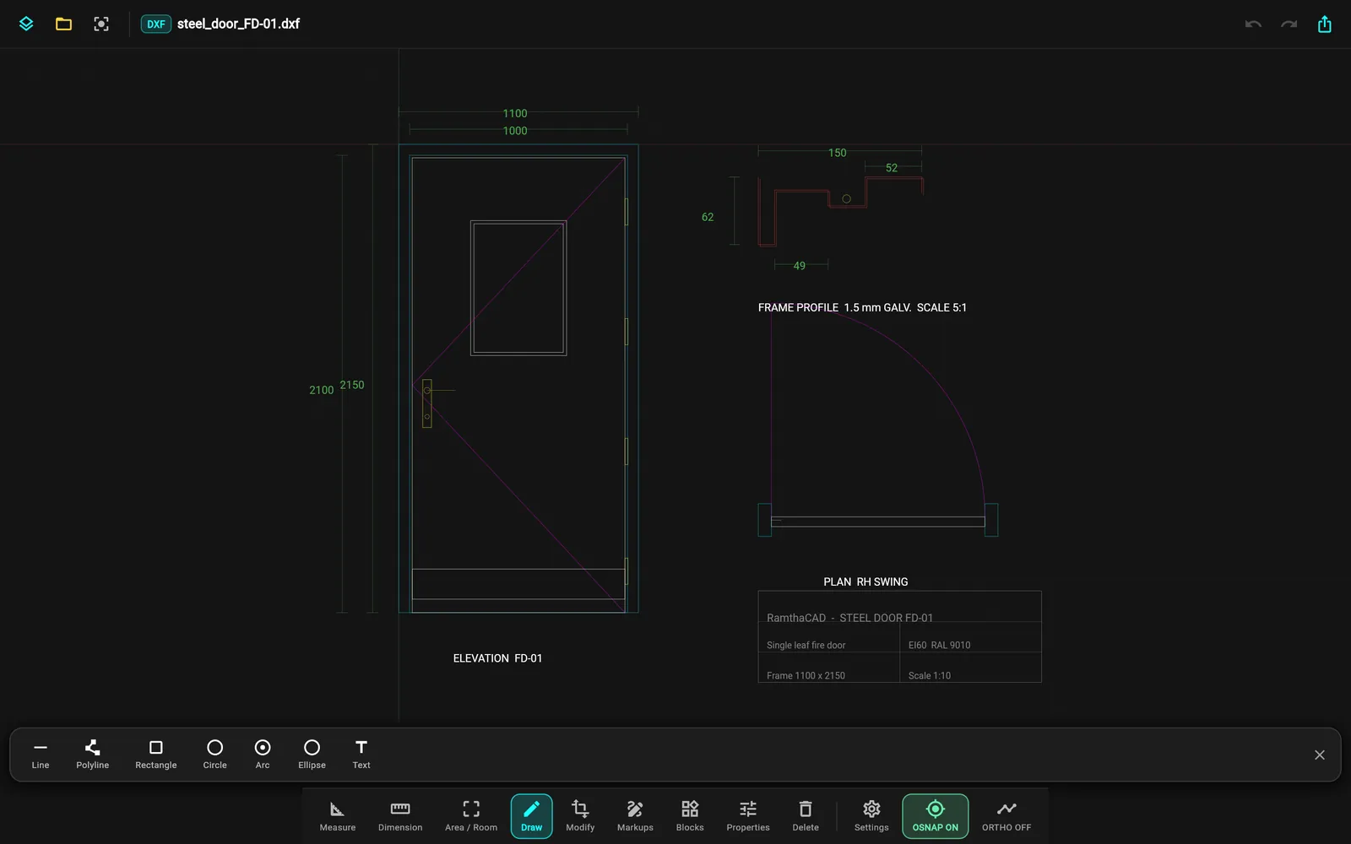Open the Measure tool

338,816
